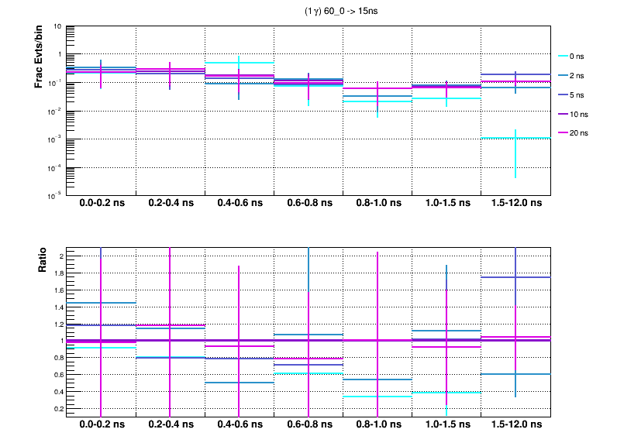Select the 5 ns legend color line
The width and height of the screenshot is (617, 443).
[x=563, y=94]
